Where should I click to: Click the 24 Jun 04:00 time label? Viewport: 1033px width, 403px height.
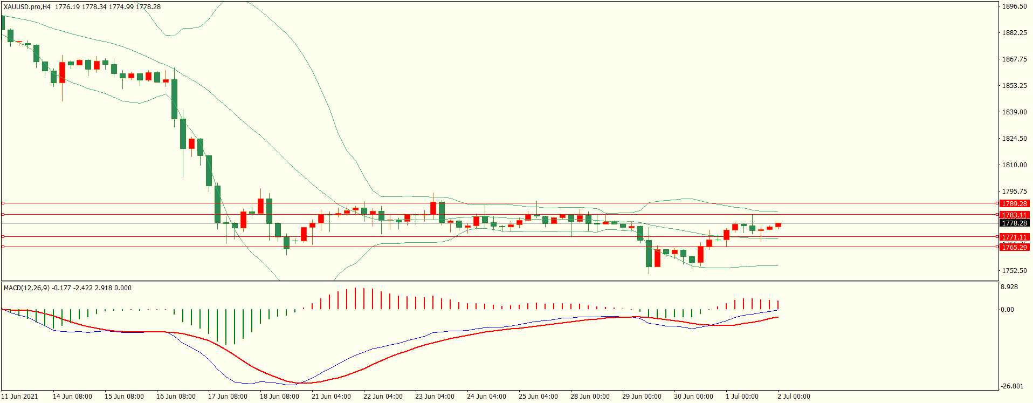486,397
